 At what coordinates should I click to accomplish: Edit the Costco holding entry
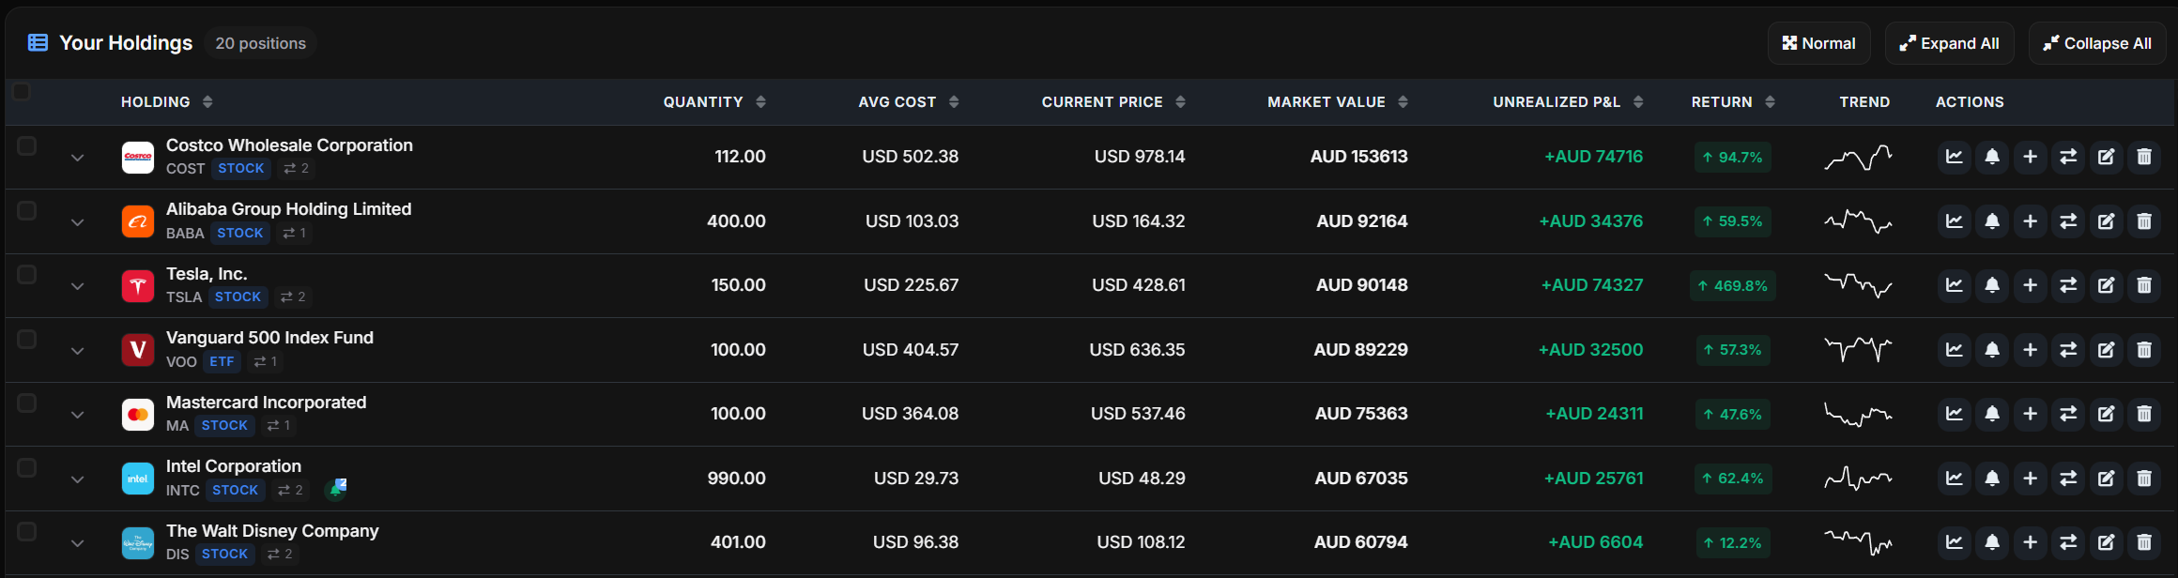[x=2107, y=157]
